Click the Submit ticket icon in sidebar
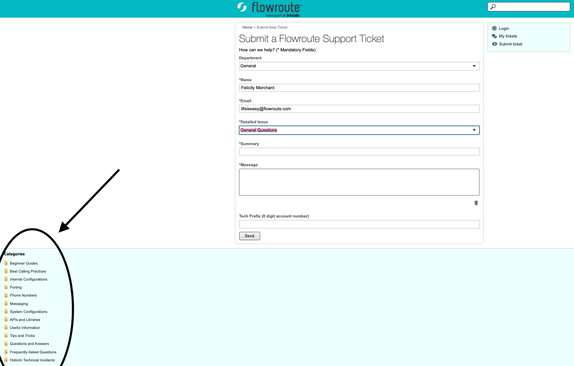This screenshot has height=366, width=574. point(494,44)
